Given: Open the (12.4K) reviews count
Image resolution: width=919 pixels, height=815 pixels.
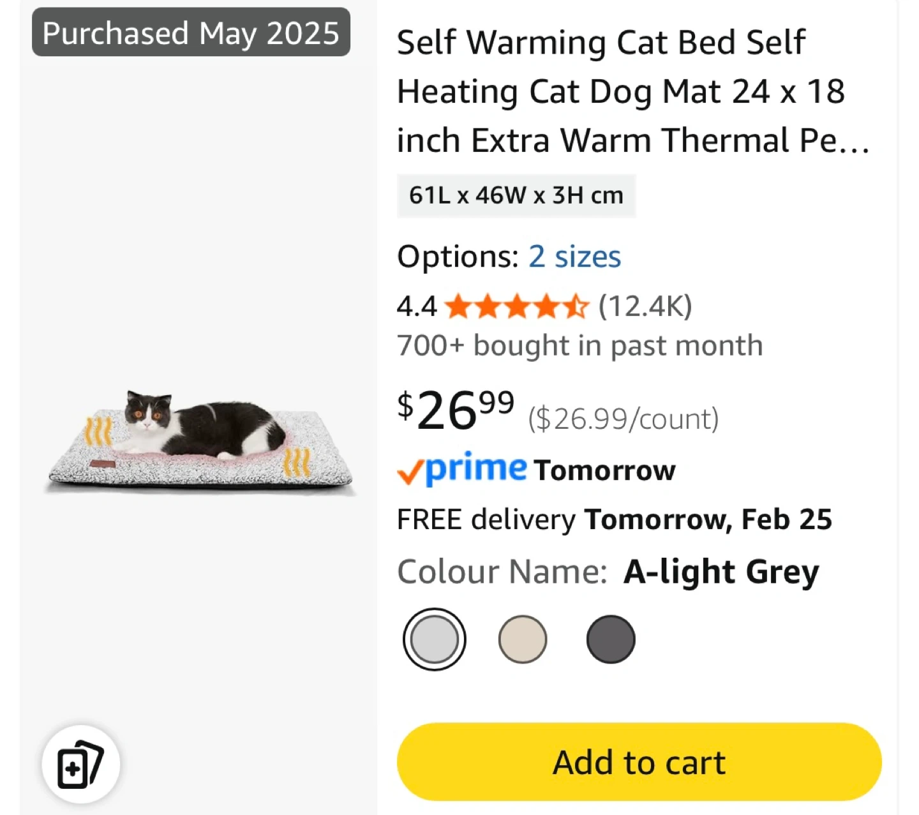Looking at the screenshot, I should click(x=645, y=307).
